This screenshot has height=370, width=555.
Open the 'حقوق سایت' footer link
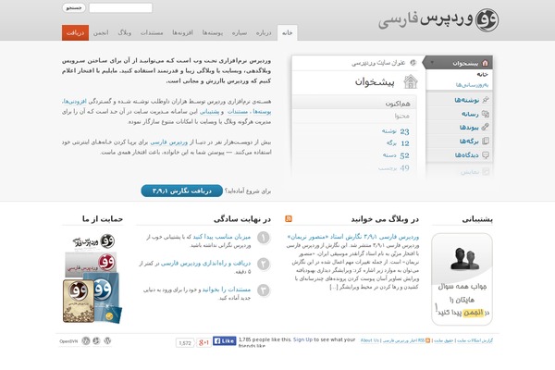tap(443, 340)
